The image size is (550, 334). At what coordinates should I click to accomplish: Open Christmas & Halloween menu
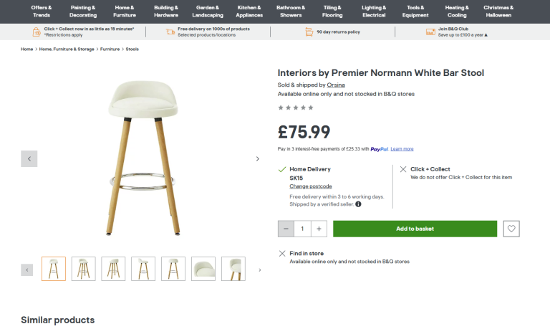(x=498, y=11)
